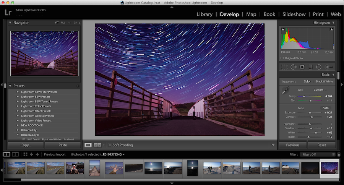The image size is (344, 185).
Task: Enable the Soft Proofing checkbox
Action: [x=109, y=145]
